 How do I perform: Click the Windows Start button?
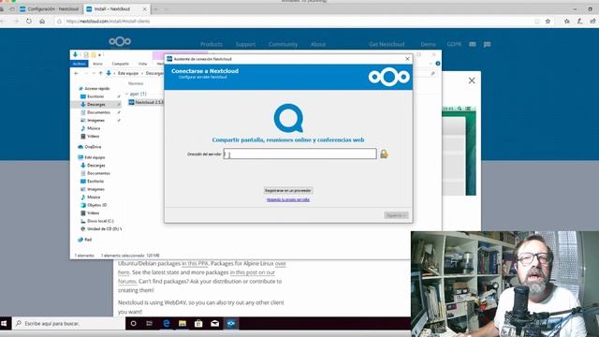pyautogui.click(x=4, y=324)
